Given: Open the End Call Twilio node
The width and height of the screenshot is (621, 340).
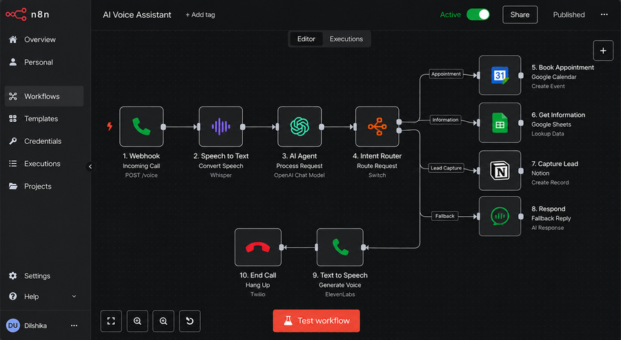Looking at the screenshot, I should pyautogui.click(x=258, y=247).
